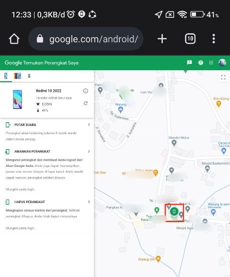Toggle map fullscreen button
The width and height of the screenshot is (230, 277).
pyautogui.click(x=223, y=77)
